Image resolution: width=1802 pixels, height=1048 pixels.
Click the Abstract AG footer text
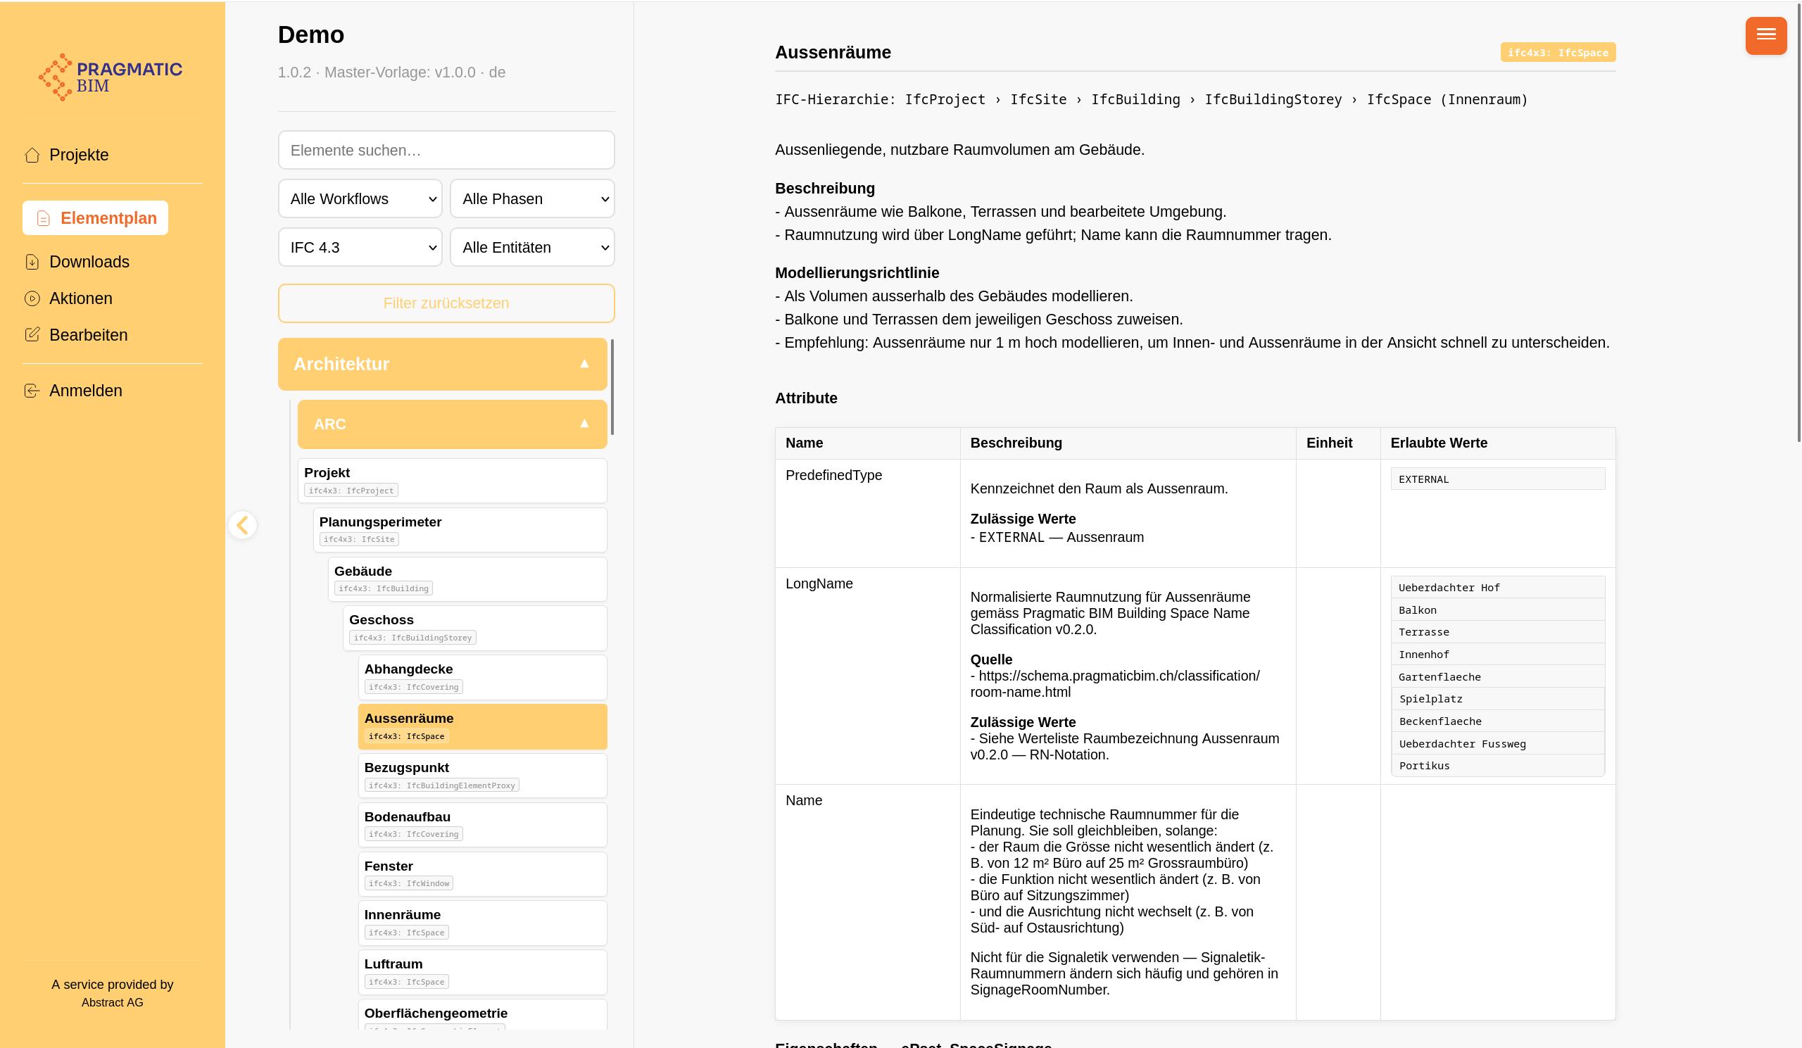click(112, 1002)
